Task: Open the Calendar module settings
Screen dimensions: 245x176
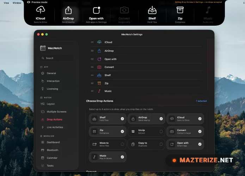Action: [52, 158]
